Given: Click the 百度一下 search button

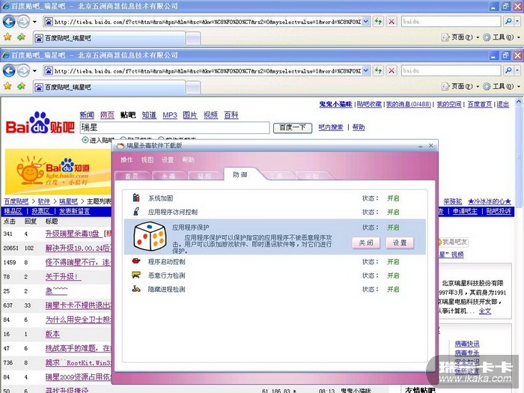Looking at the screenshot, I should point(293,128).
